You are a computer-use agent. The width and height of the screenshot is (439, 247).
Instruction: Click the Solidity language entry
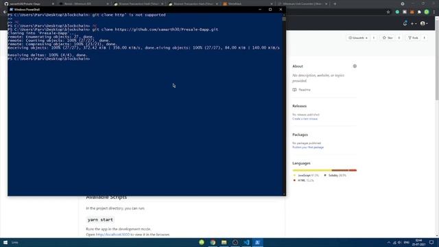(335, 176)
